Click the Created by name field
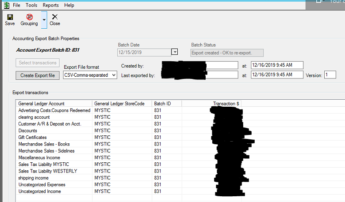The height and width of the screenshot is (202, 345). 200,65
